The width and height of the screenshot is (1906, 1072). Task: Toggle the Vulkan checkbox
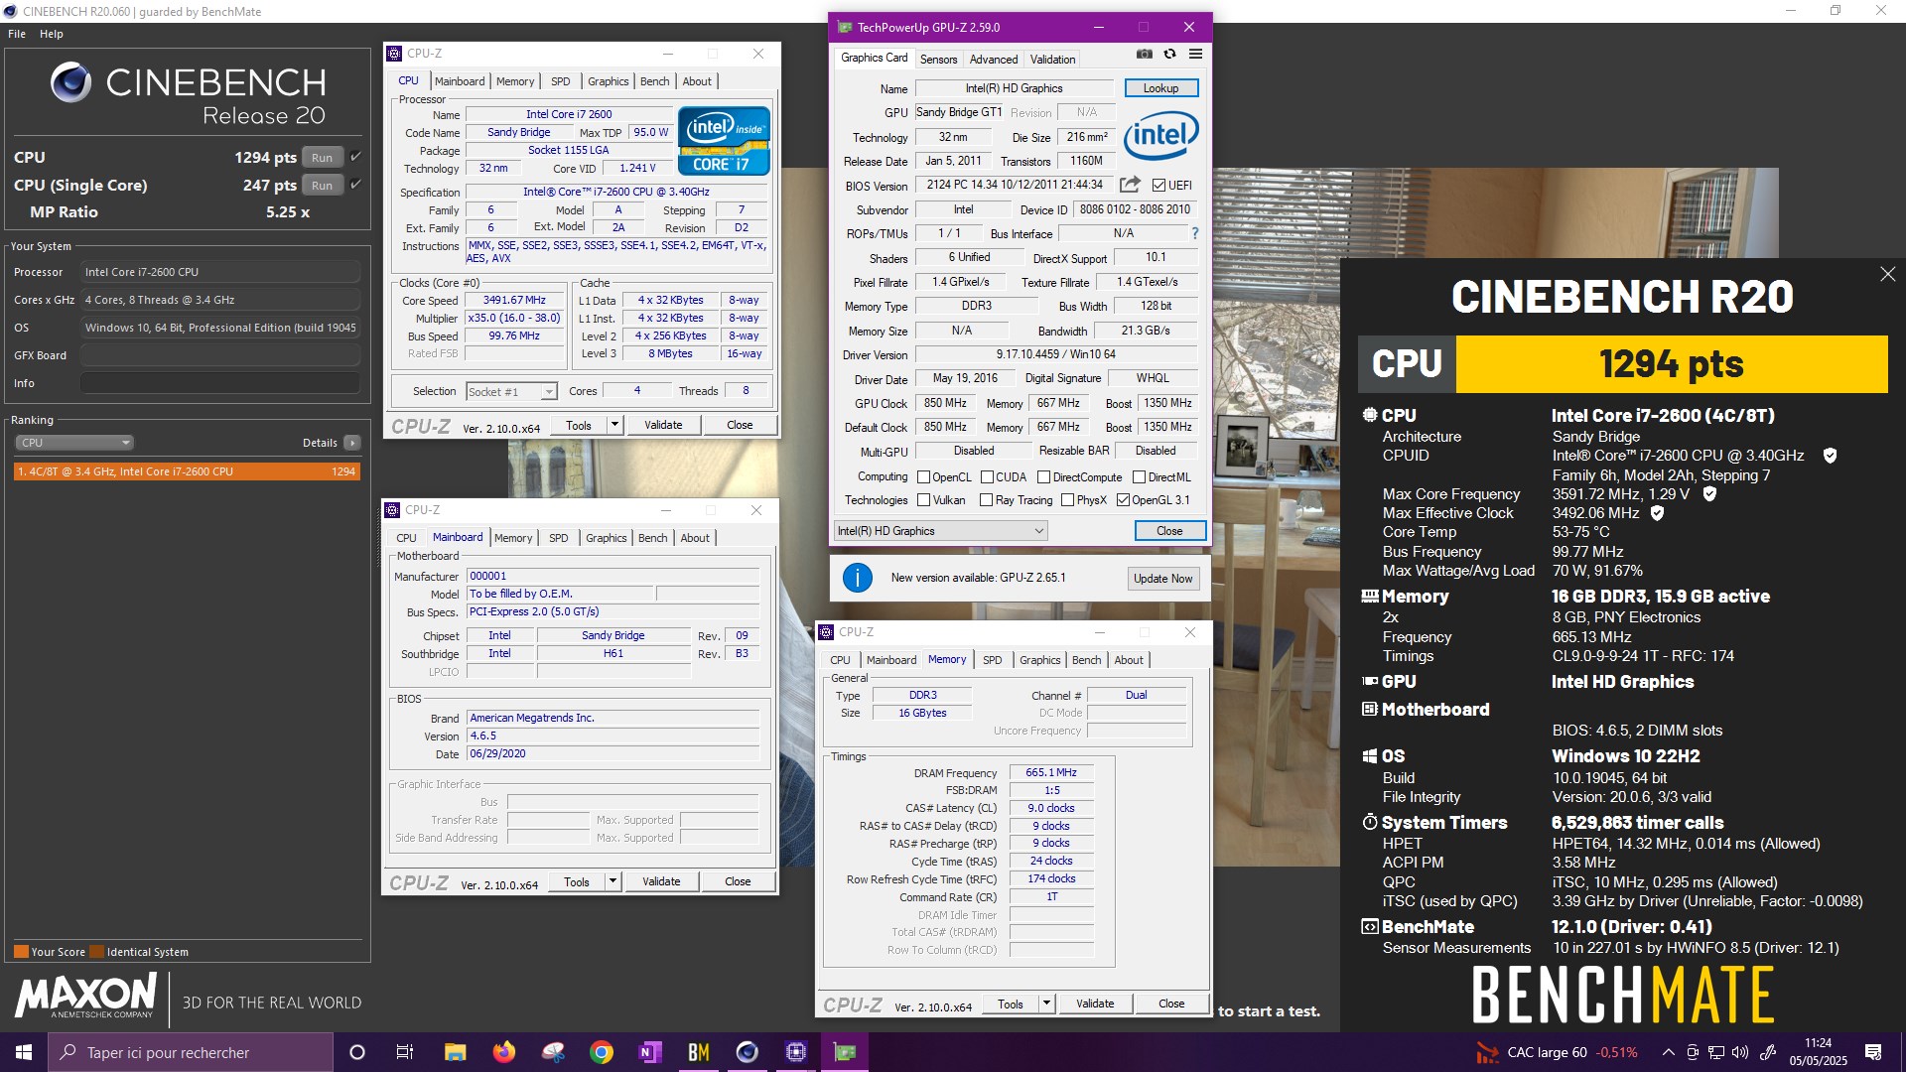[x=923, y=500]
